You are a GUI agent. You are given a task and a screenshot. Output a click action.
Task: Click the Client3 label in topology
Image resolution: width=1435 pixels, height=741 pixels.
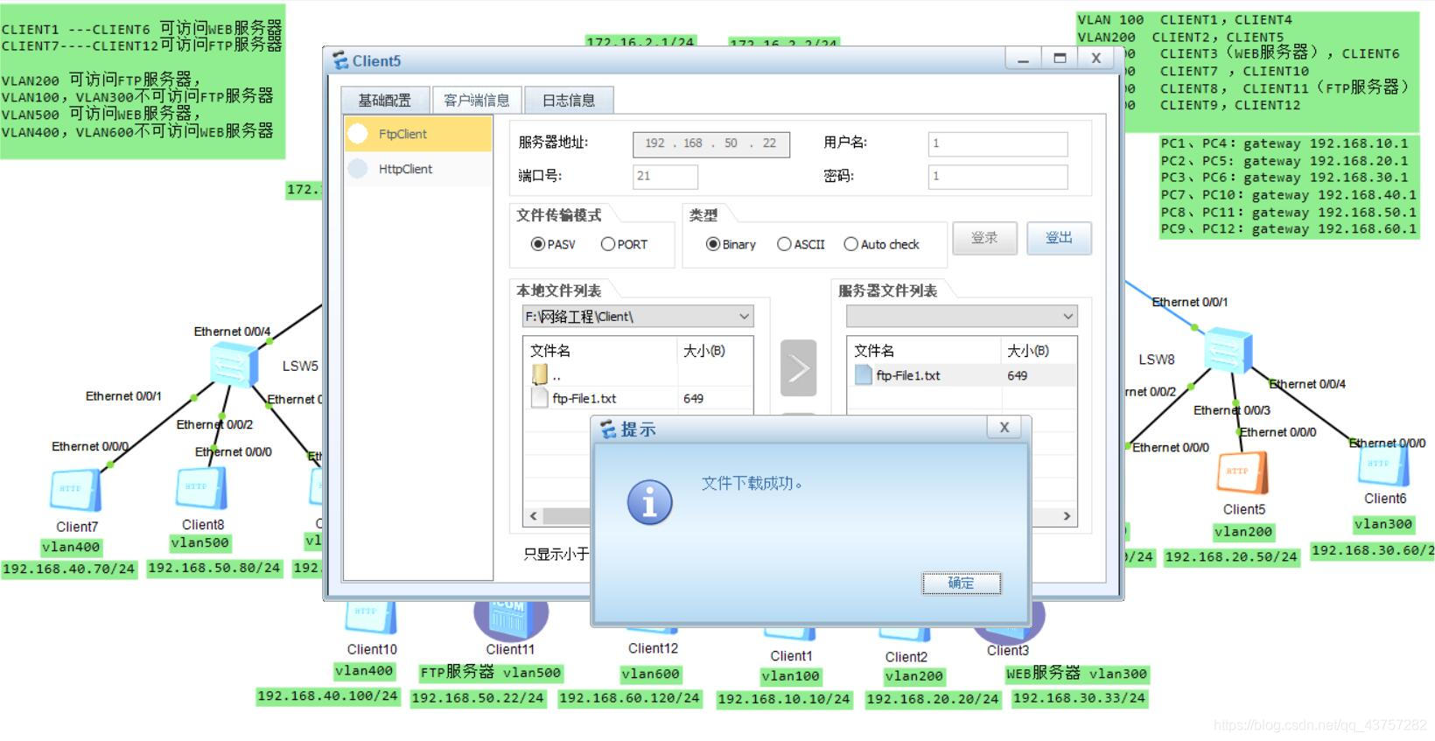(1008, 651)
